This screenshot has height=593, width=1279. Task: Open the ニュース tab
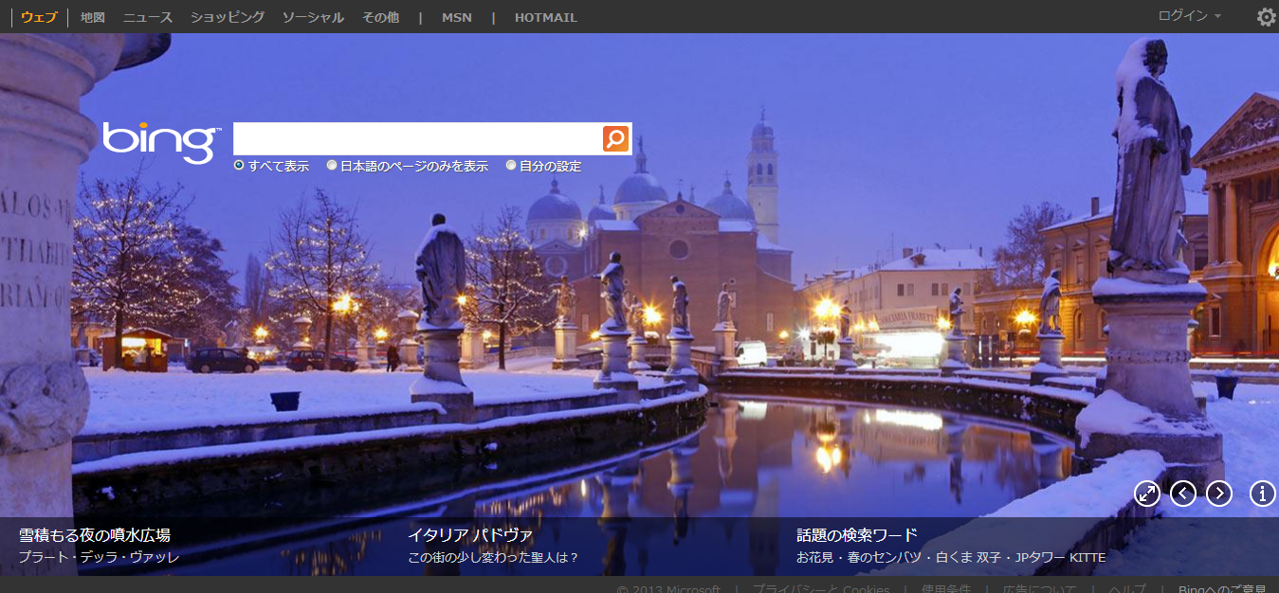(148, 17)
